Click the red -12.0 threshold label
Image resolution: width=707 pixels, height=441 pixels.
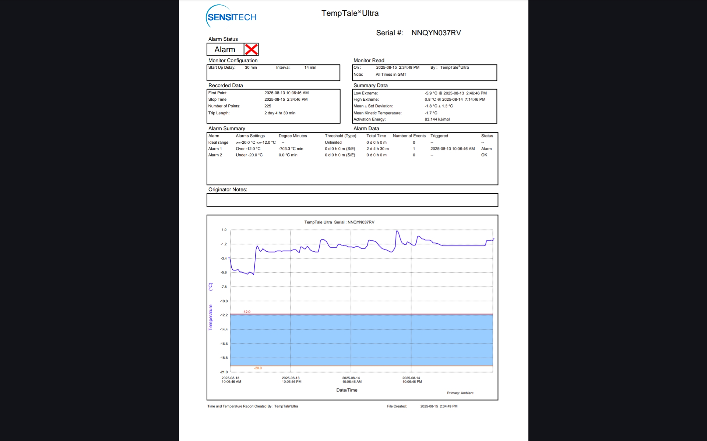pyautogui.click(x=246, y=312)
